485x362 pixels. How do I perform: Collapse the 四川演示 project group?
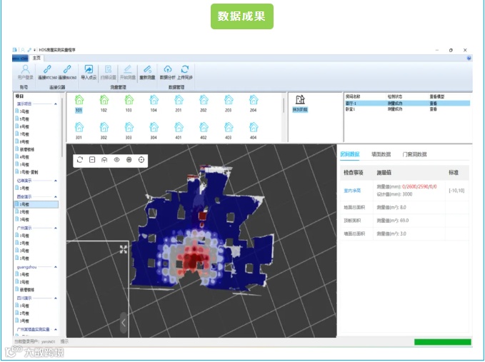coord(56,298)
